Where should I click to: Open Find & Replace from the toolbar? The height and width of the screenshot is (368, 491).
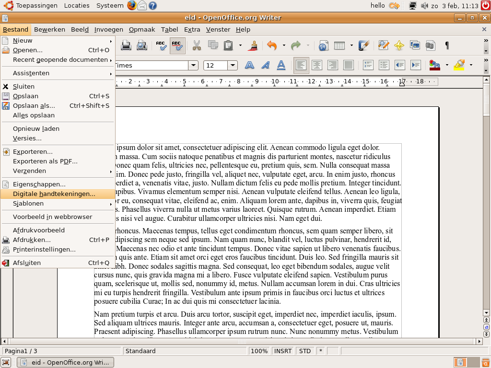pos(383,46)
